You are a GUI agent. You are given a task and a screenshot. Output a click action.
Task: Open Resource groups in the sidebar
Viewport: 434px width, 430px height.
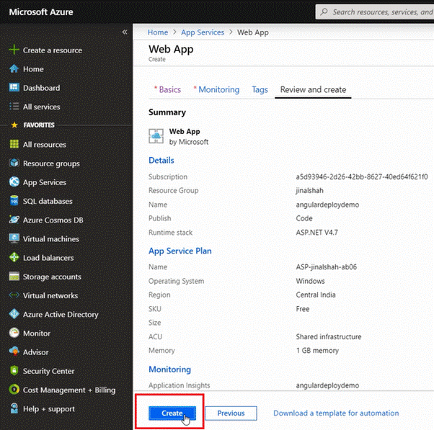point(51,164)
